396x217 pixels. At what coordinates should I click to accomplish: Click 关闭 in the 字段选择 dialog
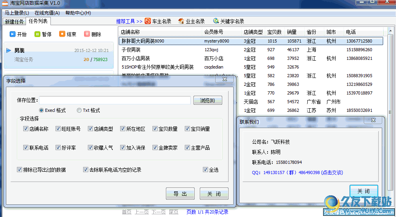coord(214,193)
